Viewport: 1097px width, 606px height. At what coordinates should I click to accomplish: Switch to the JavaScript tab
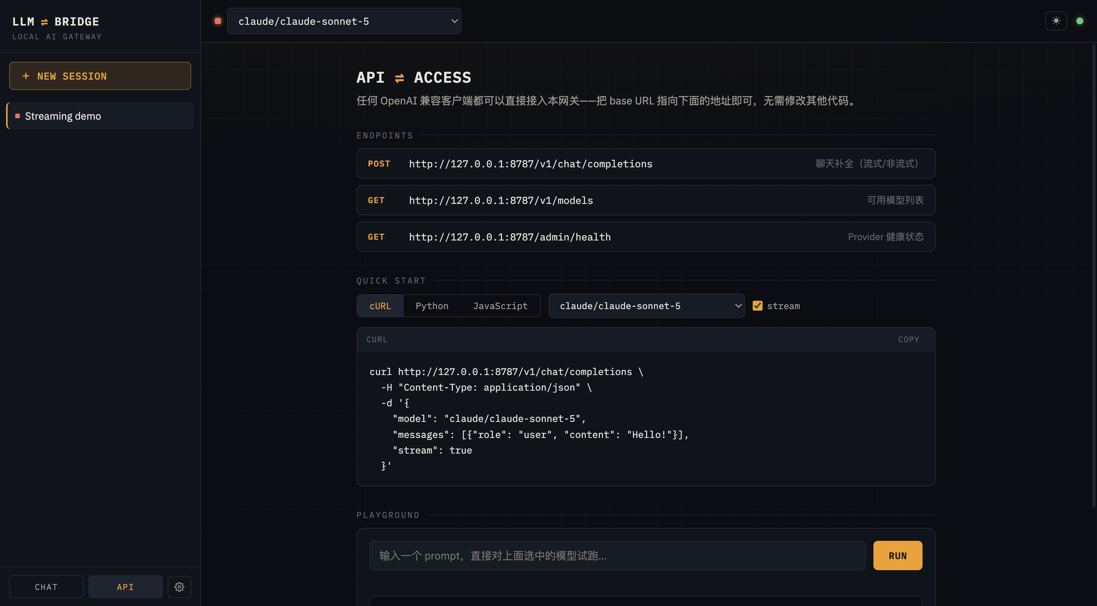[500, 306]
